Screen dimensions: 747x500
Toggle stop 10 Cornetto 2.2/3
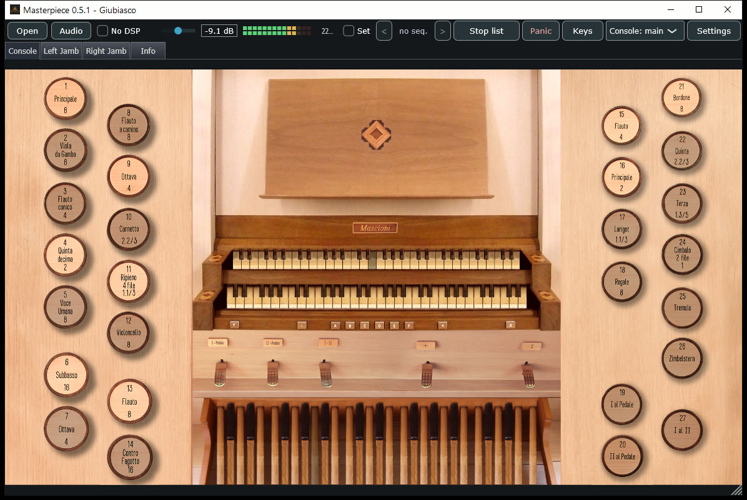click(x=129, y=229)
